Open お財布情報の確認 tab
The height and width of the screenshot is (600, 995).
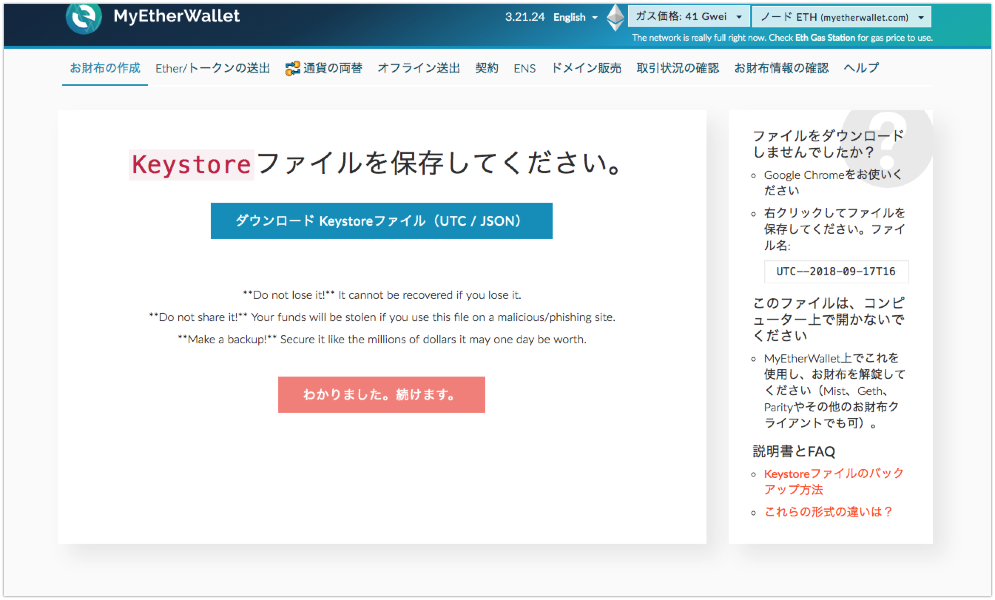781,68
